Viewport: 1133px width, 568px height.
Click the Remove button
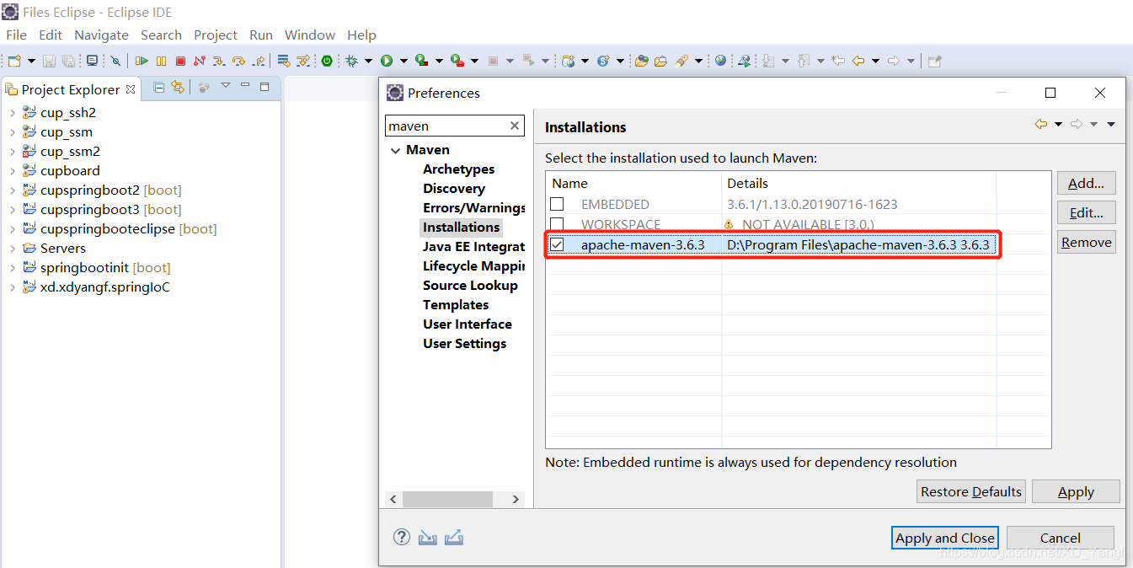pyautogui.click(x=1087, y=242)
